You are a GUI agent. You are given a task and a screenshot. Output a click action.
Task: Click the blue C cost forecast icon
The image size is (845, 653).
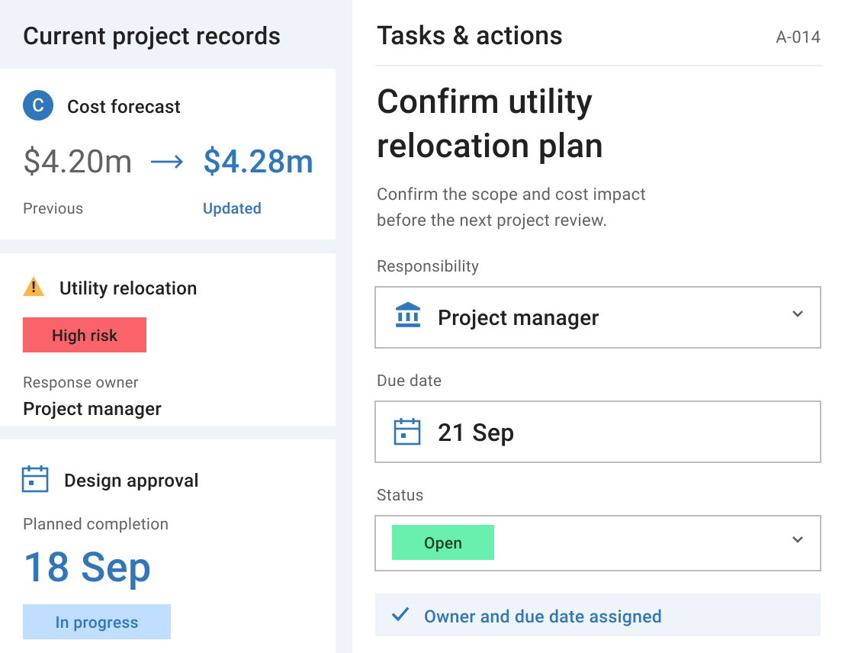pos(37,105)
